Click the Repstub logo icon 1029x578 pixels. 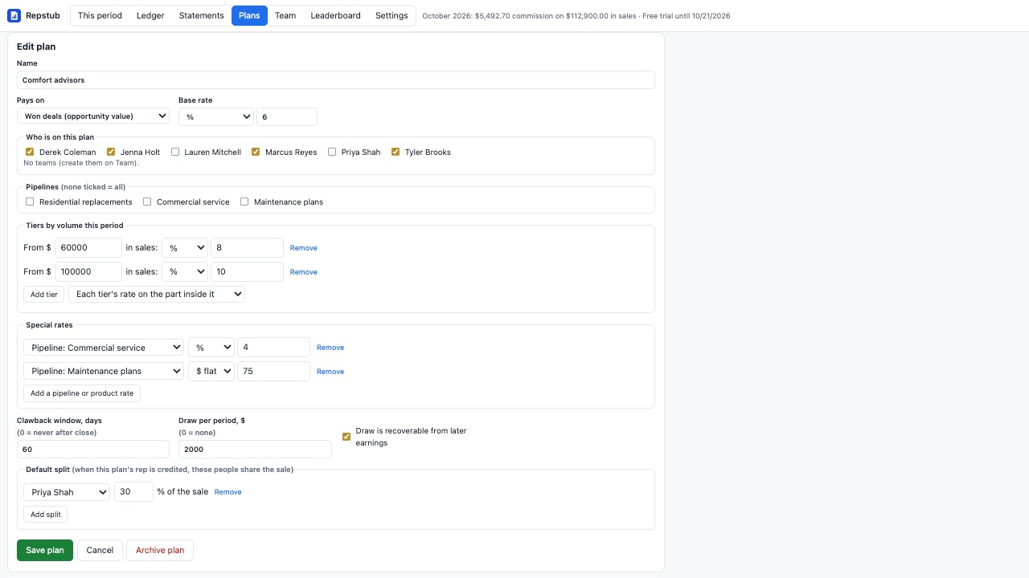pyautogui.click(x=14, y=16)
